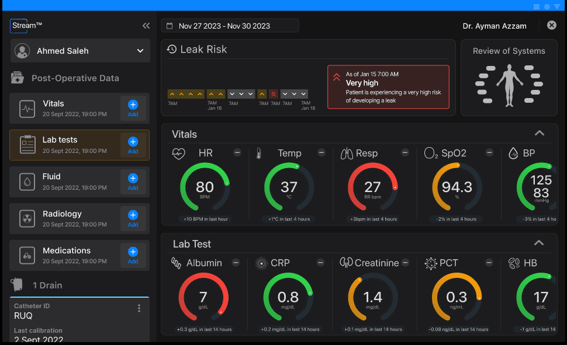Viewport: 567px width, 345px height.
Task: Remove the Resp widget with minus button
Action: 405,152
